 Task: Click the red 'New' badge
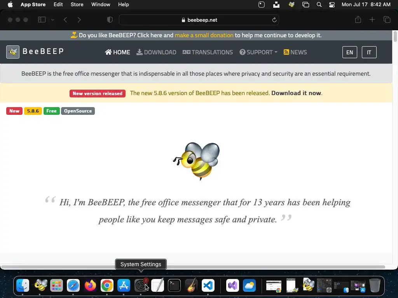click(x=14, y=111)
